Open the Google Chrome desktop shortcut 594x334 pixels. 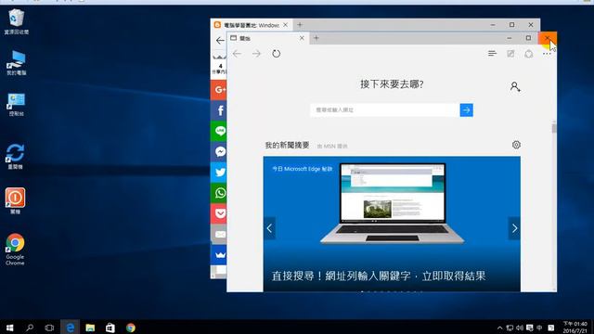click(15, 249)
